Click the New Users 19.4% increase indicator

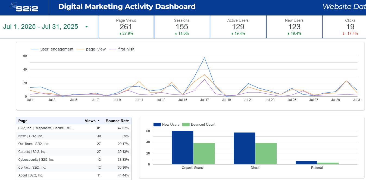294,34
